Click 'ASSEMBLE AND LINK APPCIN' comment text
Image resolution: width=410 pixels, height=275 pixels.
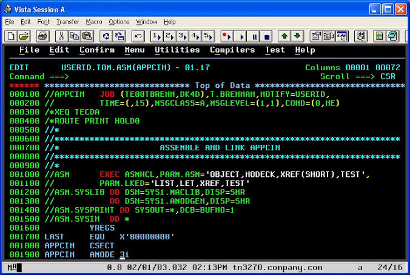(x=220, y=148)
